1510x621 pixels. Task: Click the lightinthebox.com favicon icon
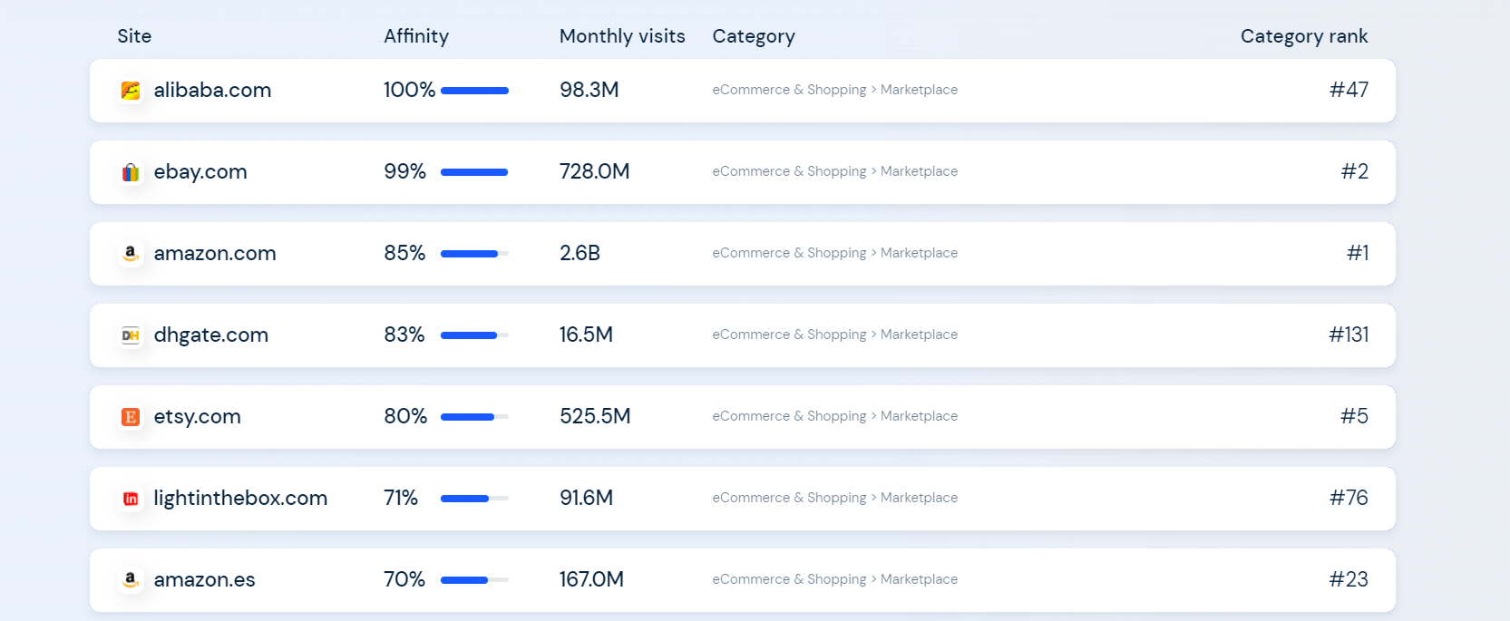131,499
